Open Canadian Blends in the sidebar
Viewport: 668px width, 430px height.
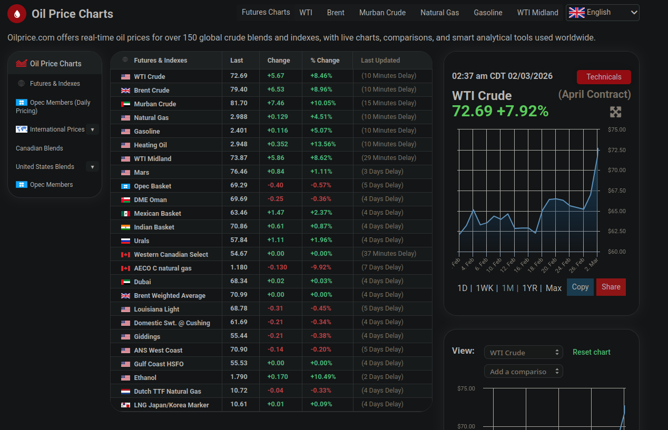click(x=40, y=148)
